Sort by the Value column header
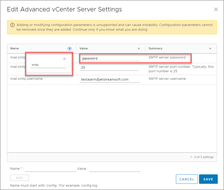This screenshot has width=224, height=190. (x=83, y=48)
